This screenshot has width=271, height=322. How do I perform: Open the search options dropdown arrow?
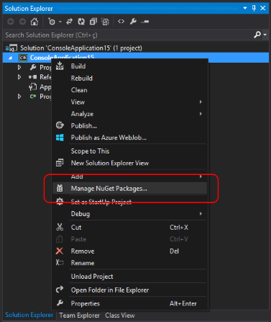[x=265, y=35]
